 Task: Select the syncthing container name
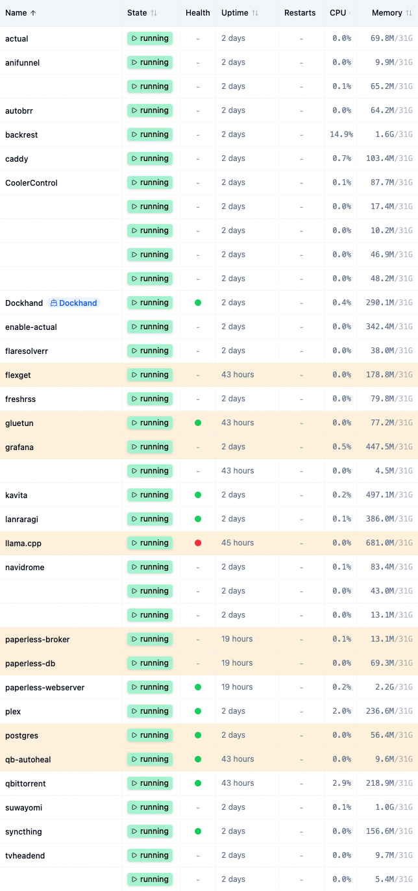pos(23,832)
